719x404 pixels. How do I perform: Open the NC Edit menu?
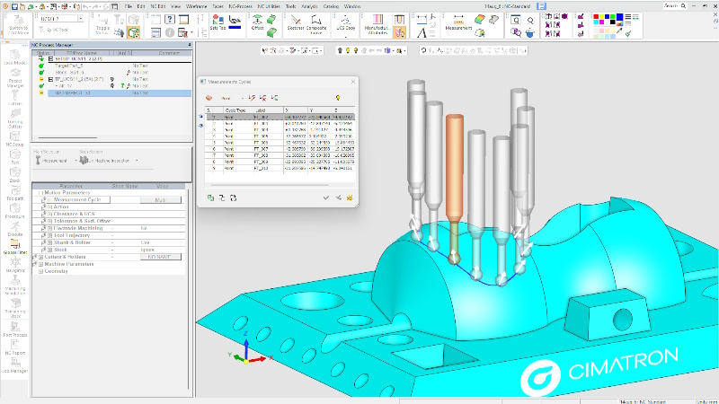[x=158, y=6]
